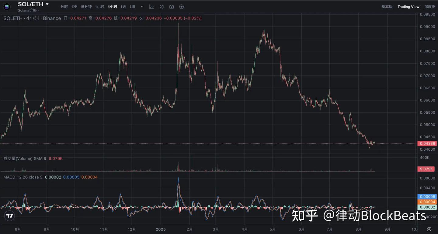
Task: Open indicators with the plus icon
Action: coord(181,6)
